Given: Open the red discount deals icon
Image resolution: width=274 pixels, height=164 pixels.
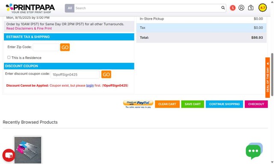Looking at the screenshot, I should click(x=232, y=8).
